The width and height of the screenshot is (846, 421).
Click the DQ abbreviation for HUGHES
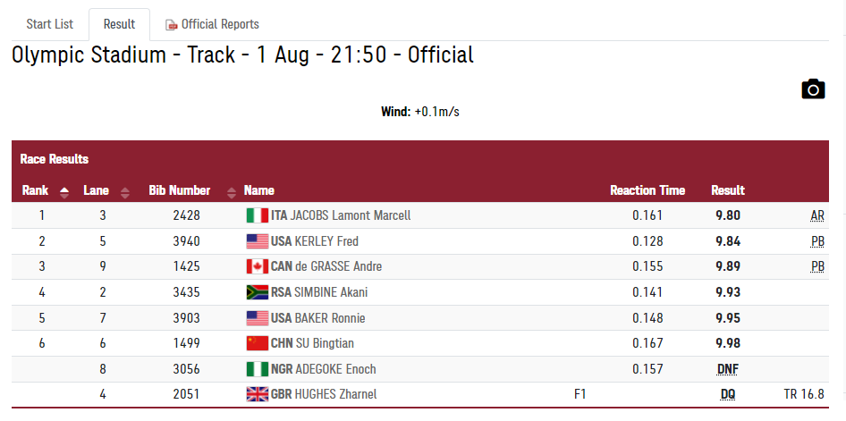coord(728,394)
